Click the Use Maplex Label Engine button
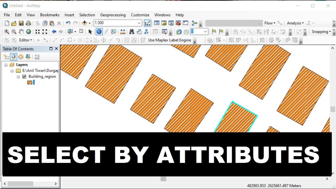This screenshot has width=336, height=189. pyautogui.click(x=170, y=40)
